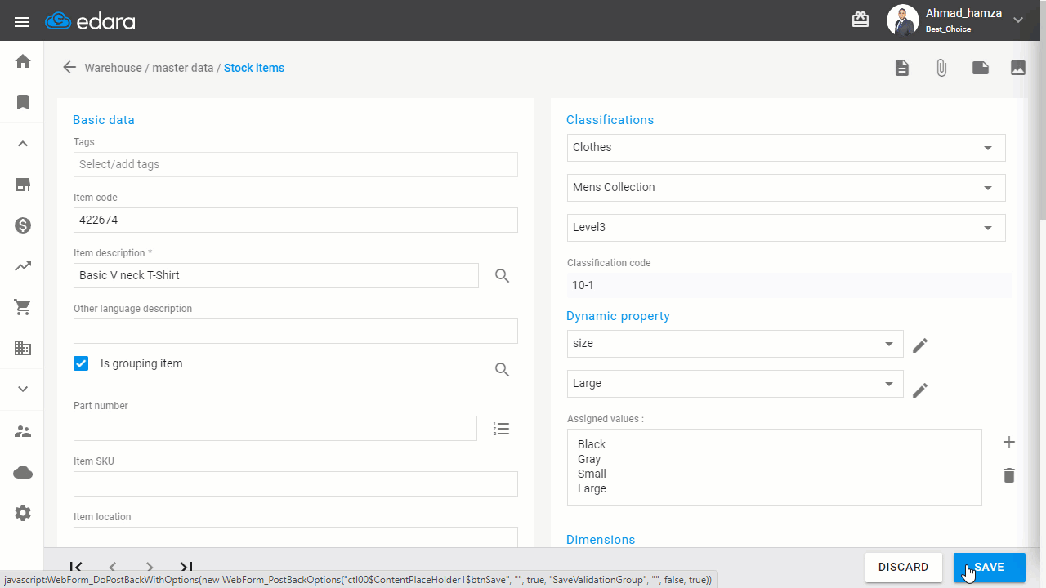Open the cloud sidebar icon
The height and width of the screenshot is (588, 1046).
coord(23,472)
